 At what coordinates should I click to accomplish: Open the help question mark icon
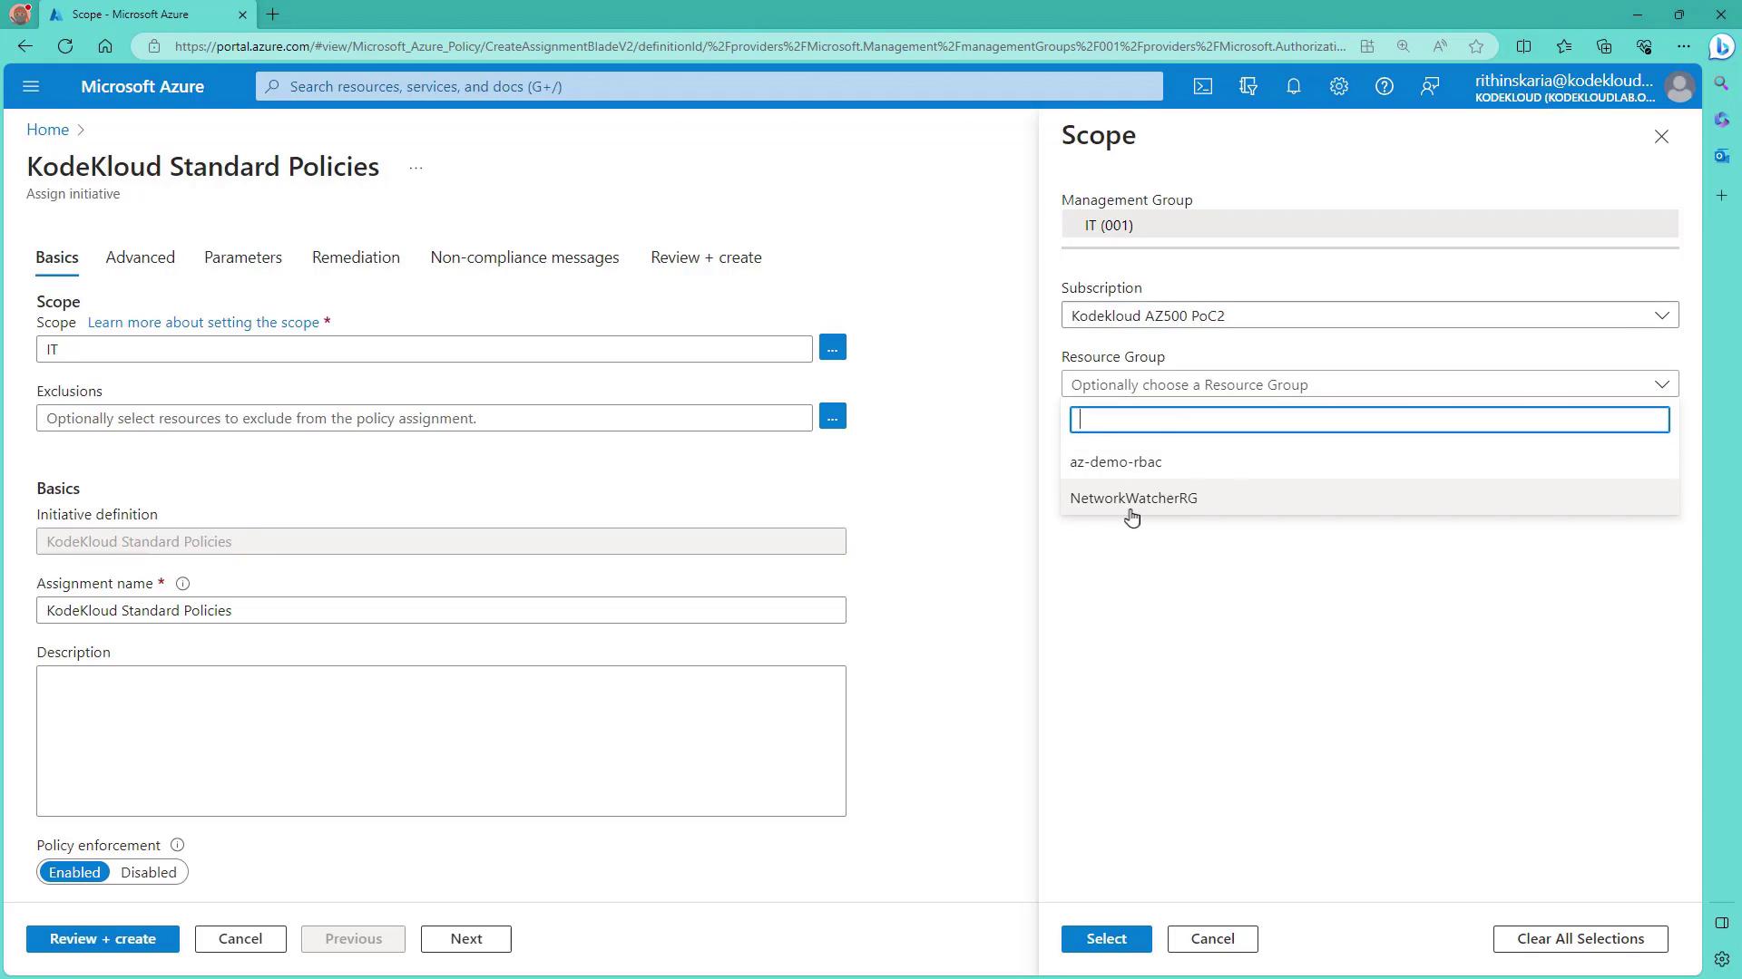[1384, 86]
